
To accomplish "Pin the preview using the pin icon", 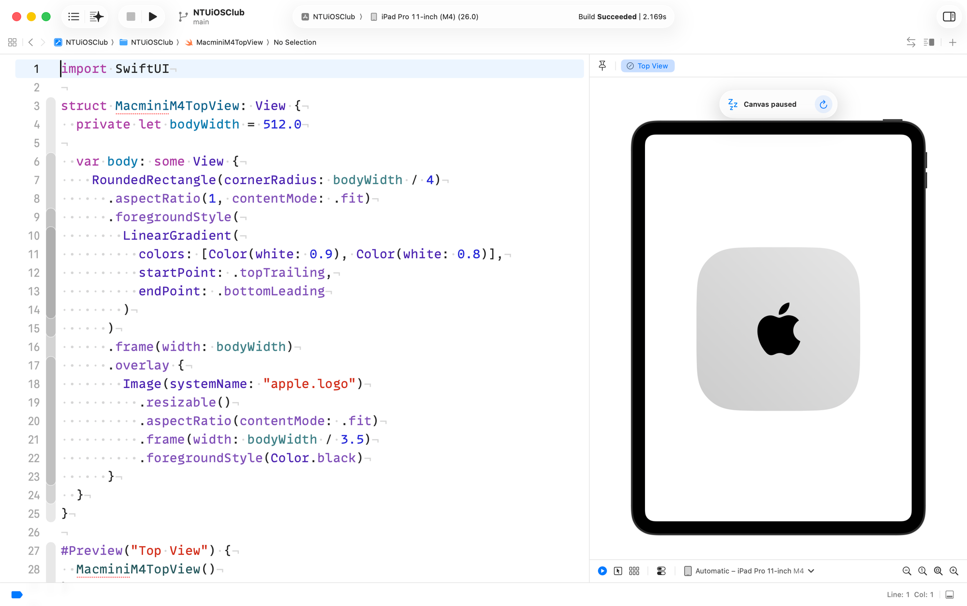I will pyautogui.click(x=602, y=65).
